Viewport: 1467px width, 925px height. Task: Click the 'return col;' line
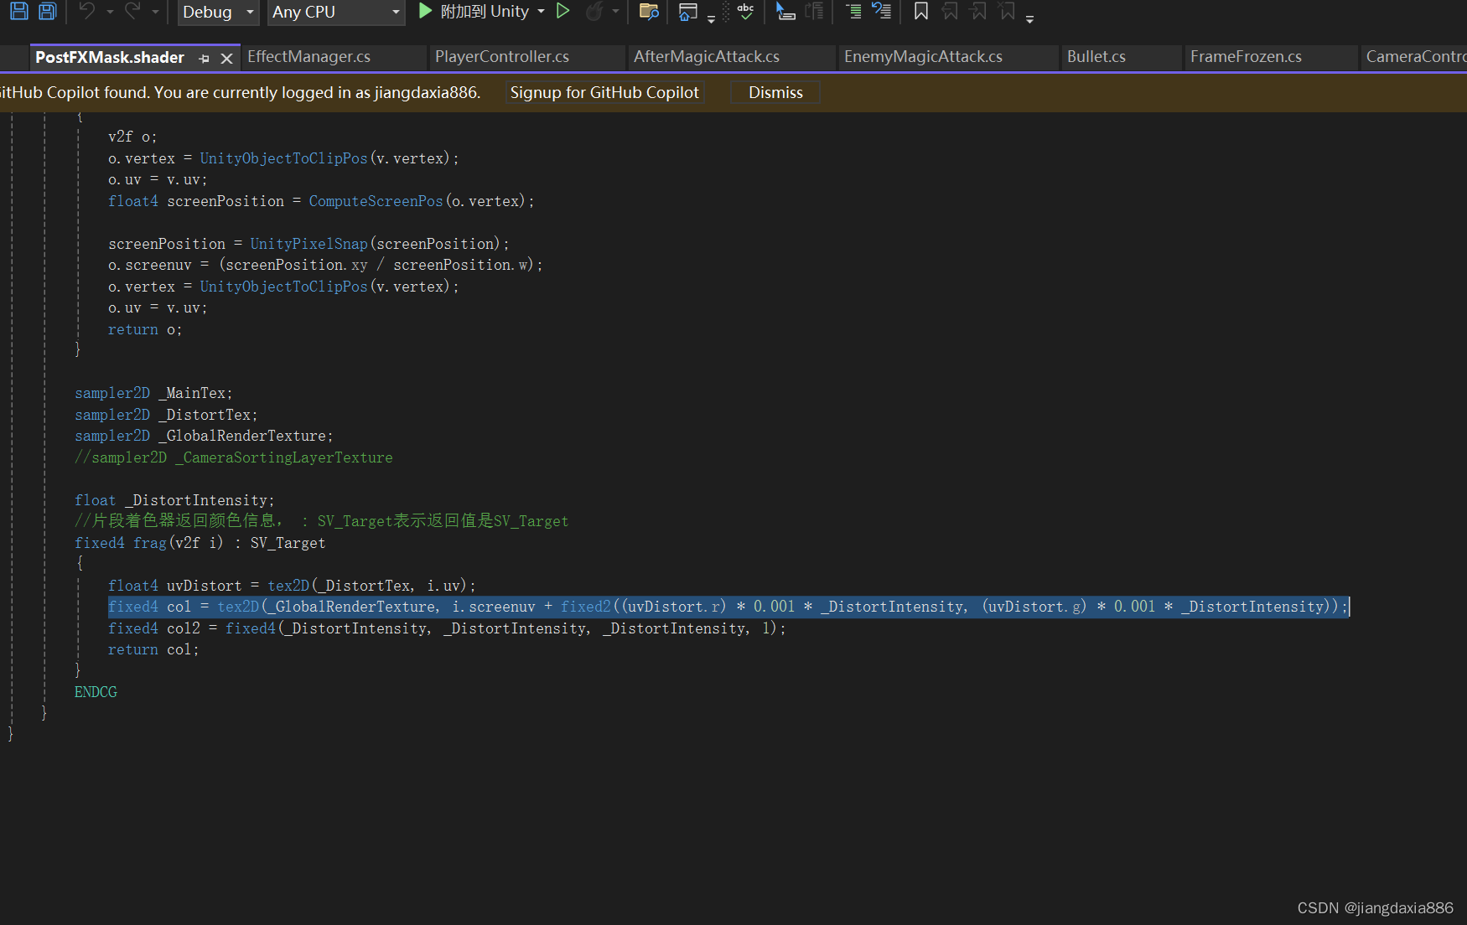click(153, 649)
